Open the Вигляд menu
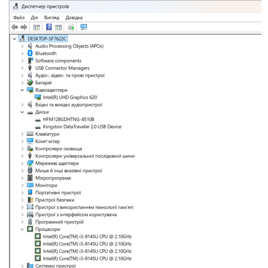The height and width of the screenshot is (268, 268). coord(52,18)
